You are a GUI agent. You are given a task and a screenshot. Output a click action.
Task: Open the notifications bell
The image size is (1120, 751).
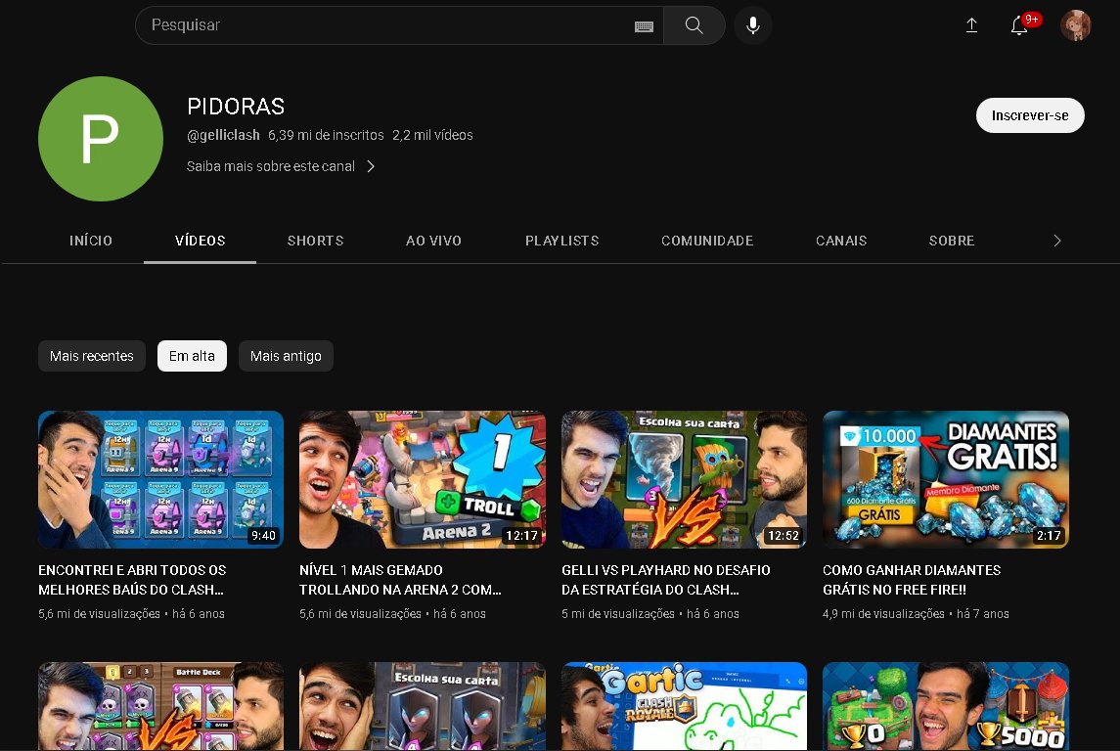[1019, 25]
